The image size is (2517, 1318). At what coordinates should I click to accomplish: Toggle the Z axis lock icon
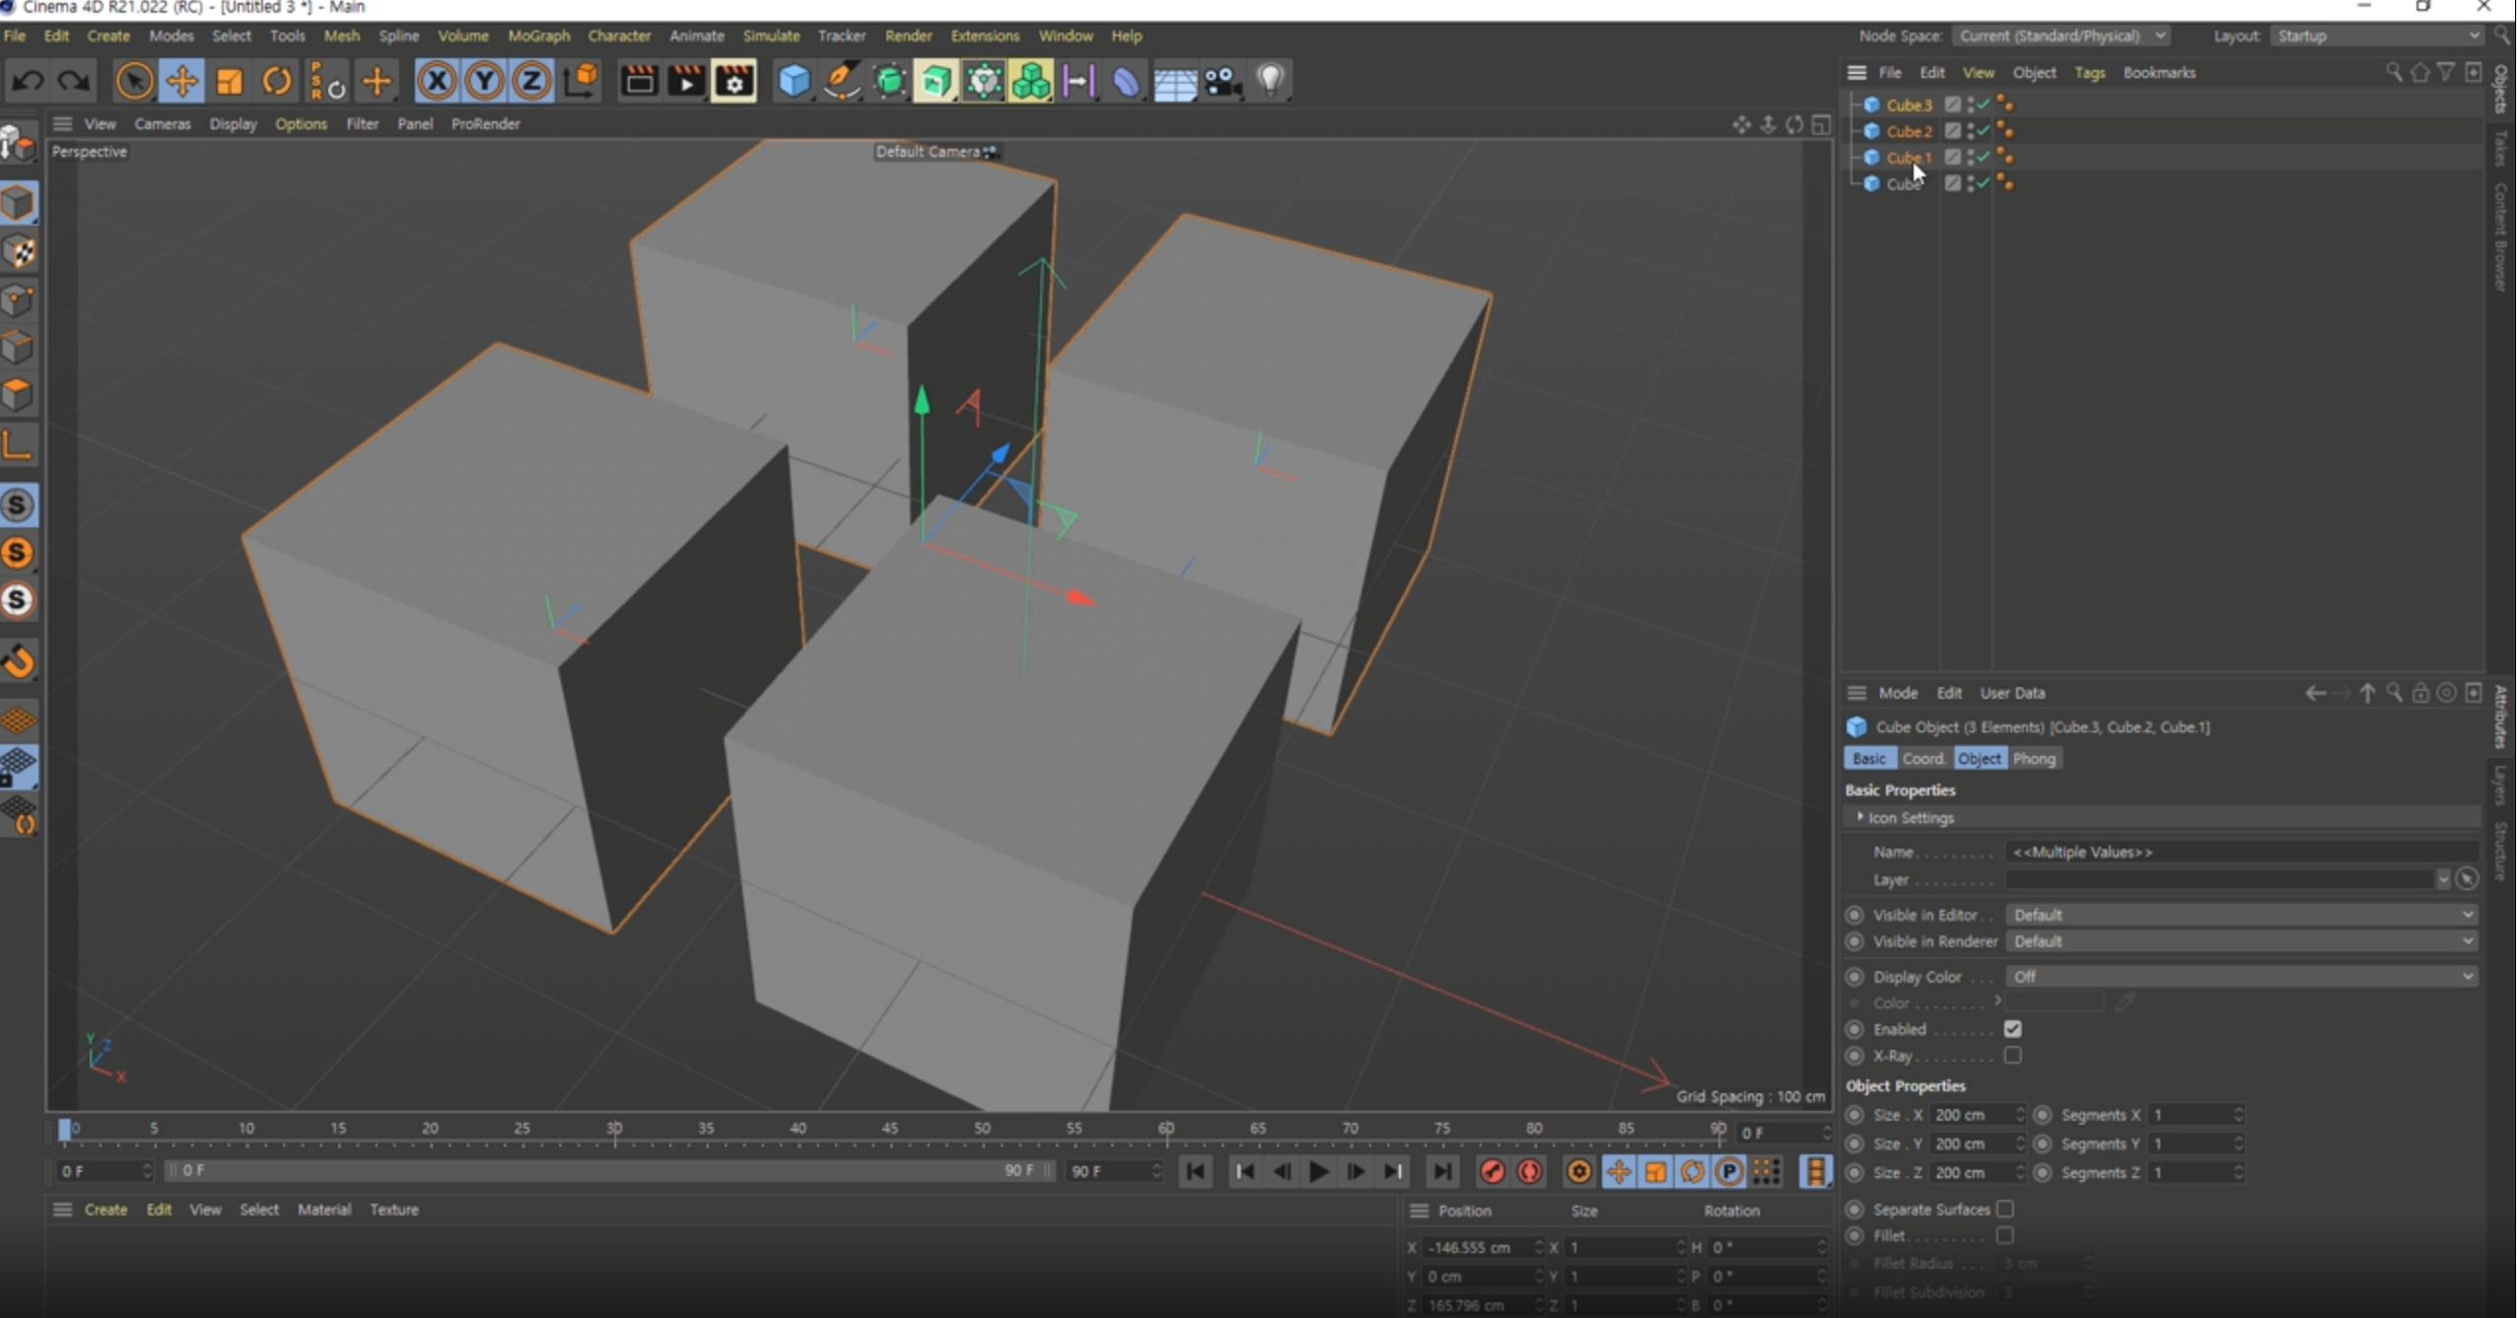click(531, 81)
